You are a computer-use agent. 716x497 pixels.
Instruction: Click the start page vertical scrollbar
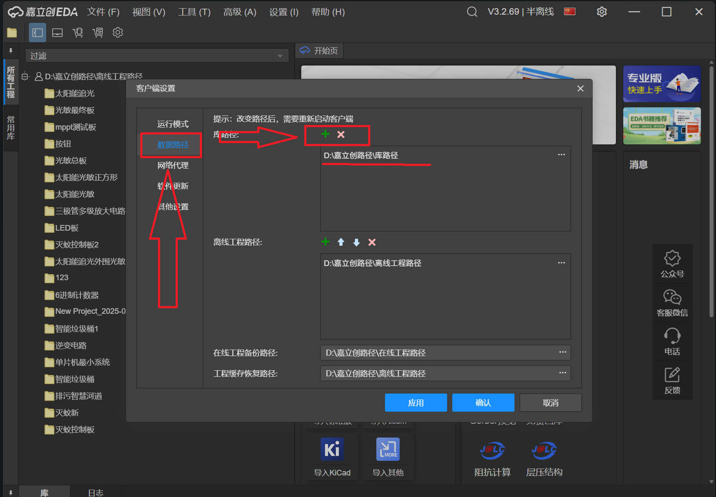tap(711, 191)
